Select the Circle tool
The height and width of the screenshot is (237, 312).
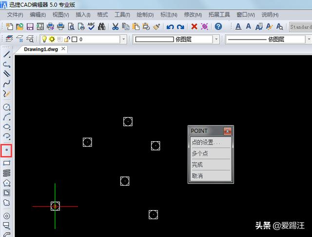pos(6,107)
